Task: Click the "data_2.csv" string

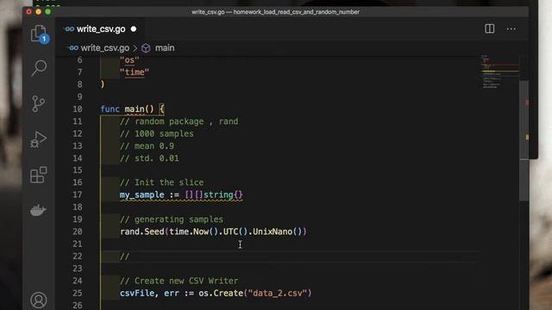Action: tap(278, 293)
